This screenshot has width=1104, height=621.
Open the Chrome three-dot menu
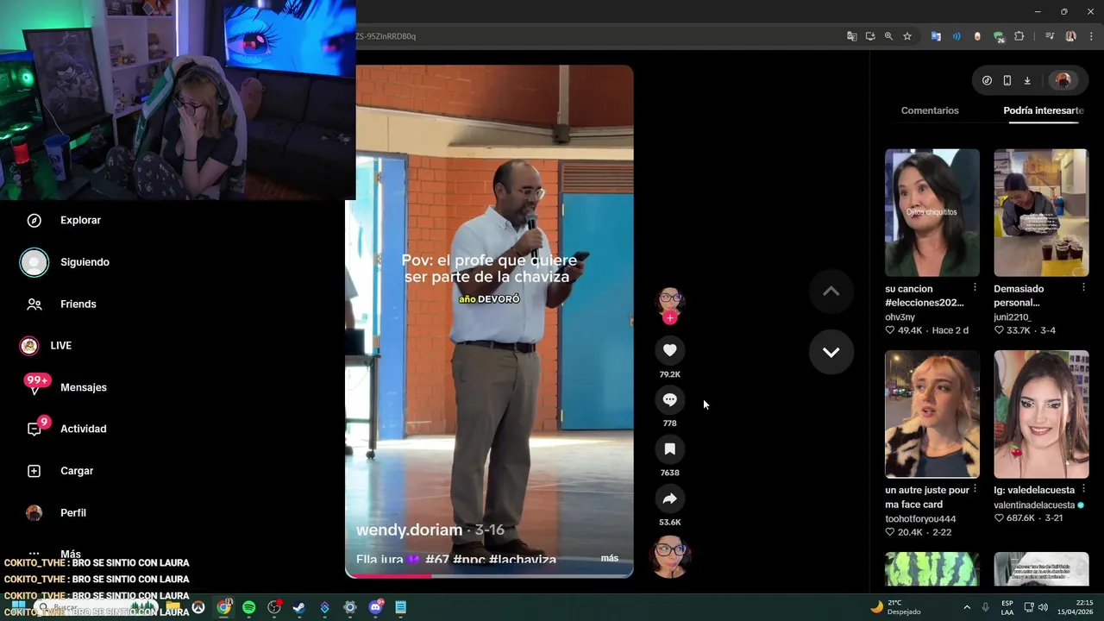coord(1091,36)
